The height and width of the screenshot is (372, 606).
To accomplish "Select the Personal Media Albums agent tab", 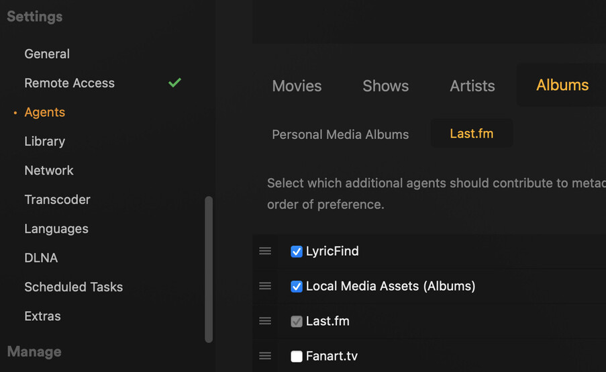I will point(340,134).
